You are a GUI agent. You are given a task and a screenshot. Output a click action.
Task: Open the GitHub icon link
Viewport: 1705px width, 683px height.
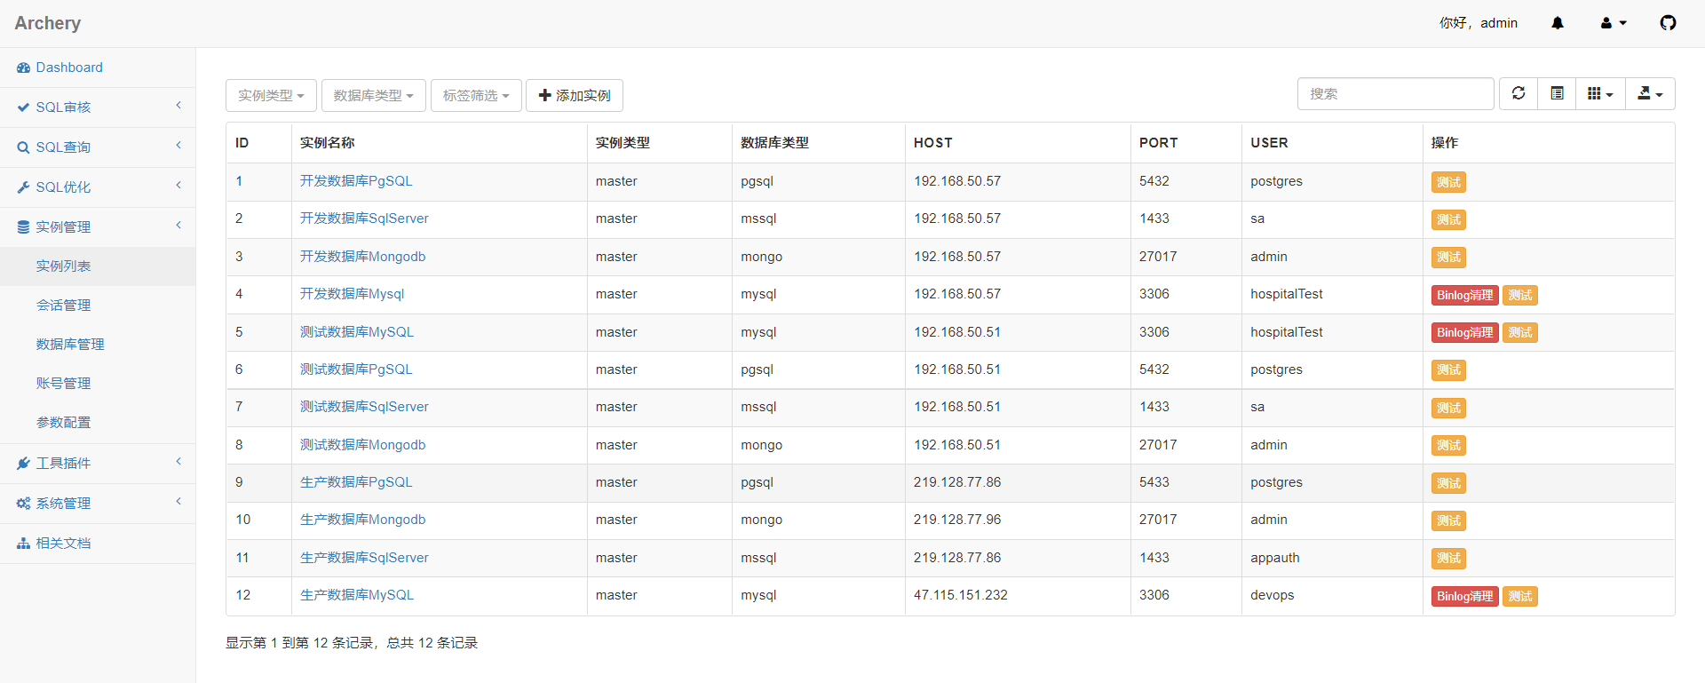coord(1668,23)
